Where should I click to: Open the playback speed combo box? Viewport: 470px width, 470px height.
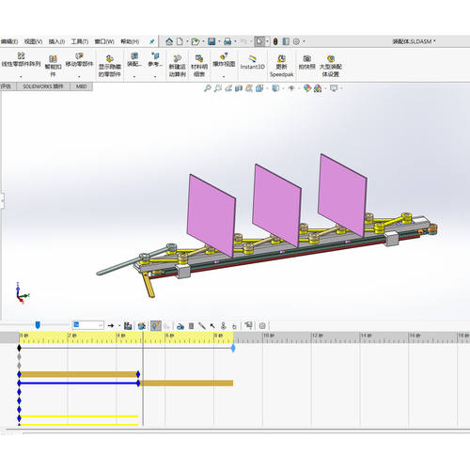pyautogui.click(x=88, y=325)
